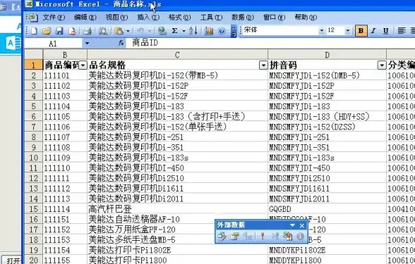Select the cell 美能达多纸手送盘MB-5

coord(177,239)
